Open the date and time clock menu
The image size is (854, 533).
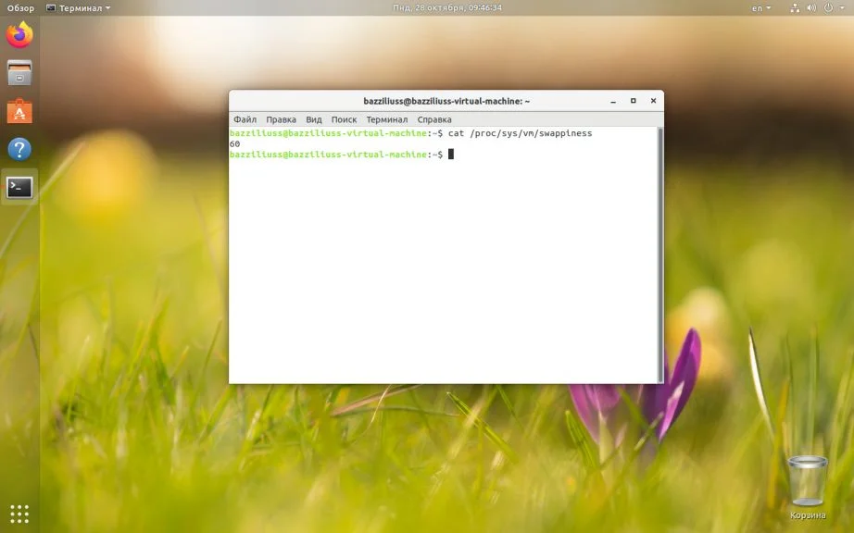[447, 7]
